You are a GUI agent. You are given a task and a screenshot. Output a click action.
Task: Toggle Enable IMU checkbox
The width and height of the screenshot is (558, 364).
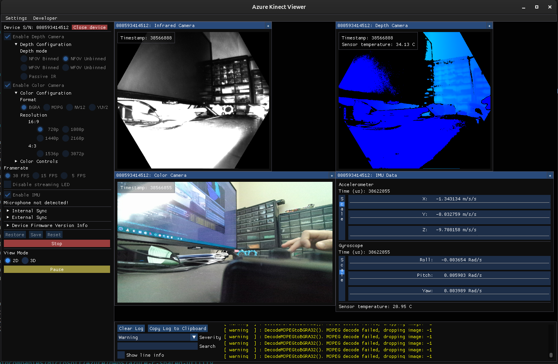[x=7, y=195]
